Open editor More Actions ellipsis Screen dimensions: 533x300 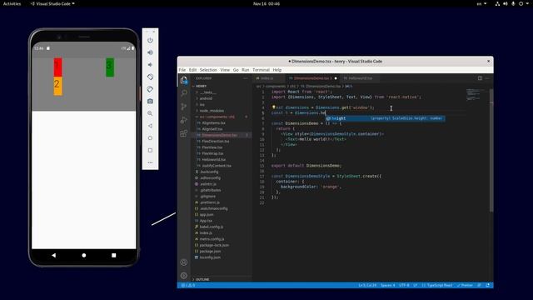coord(487,78)
